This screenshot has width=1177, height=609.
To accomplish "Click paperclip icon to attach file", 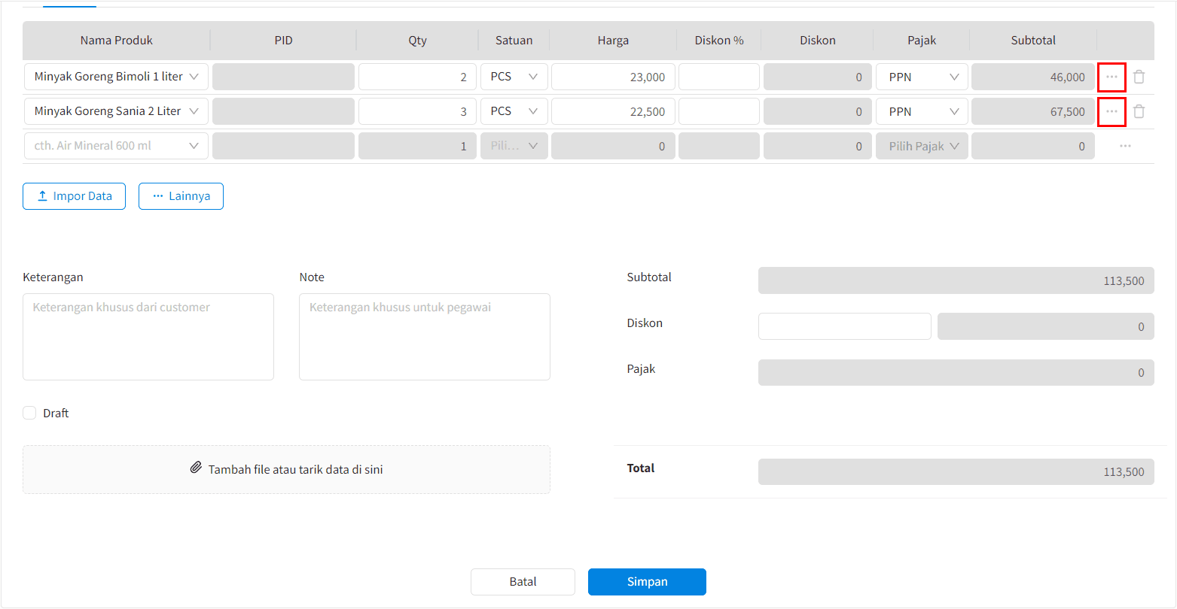I will click(x=196, y=468).
